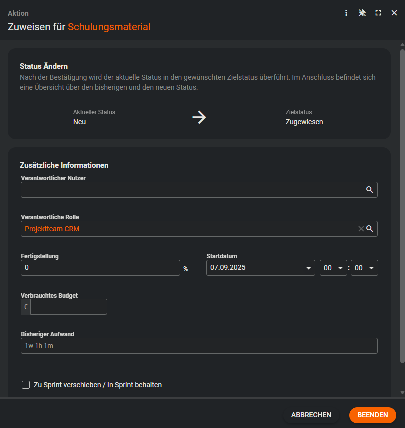Click the fullscreen expand icon
Viewport: 405px width, 428px height.
coord(378,13)
